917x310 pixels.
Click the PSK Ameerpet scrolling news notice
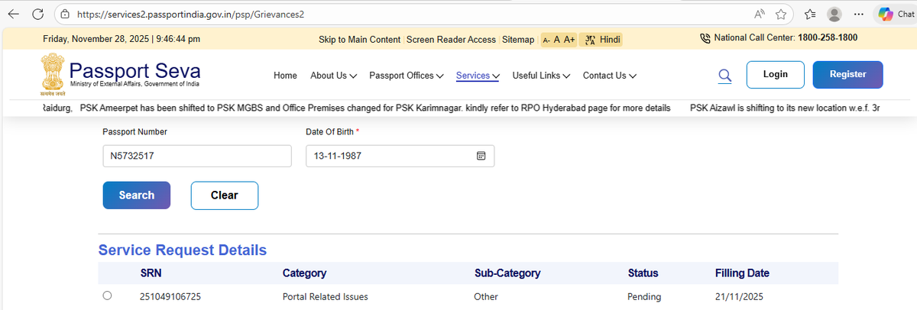click(374, 108)
